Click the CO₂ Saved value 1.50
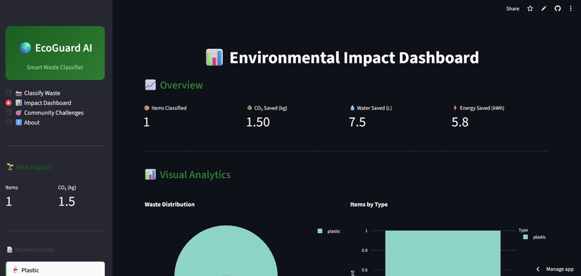 point(258,122)
